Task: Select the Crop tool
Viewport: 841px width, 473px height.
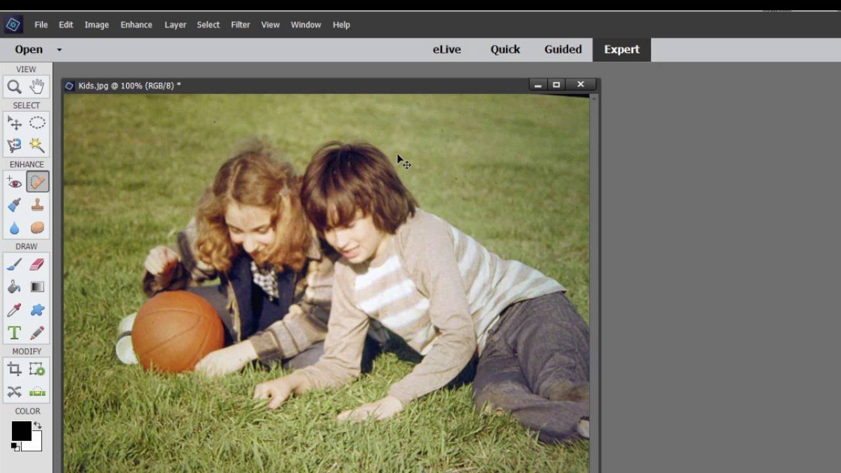Action: coord(14,369)
